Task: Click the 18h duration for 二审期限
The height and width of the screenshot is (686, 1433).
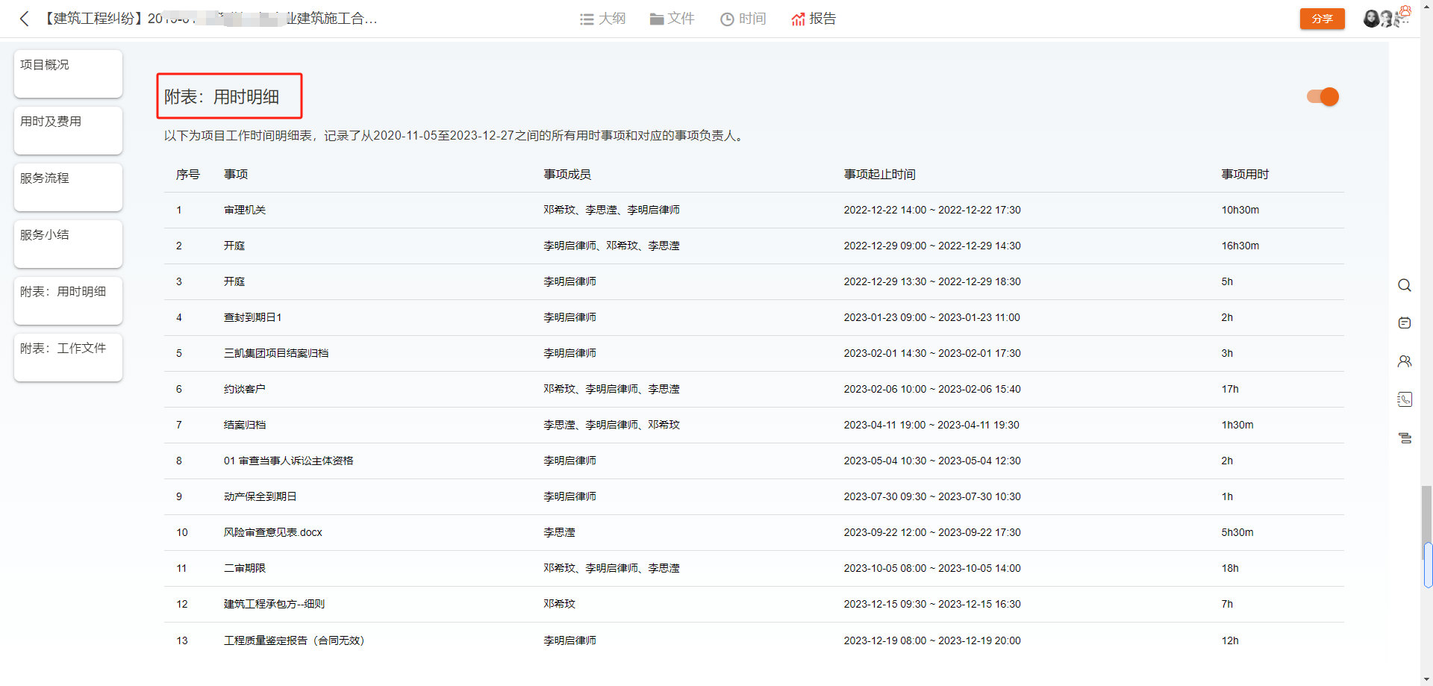Action: click(1230, 569)
